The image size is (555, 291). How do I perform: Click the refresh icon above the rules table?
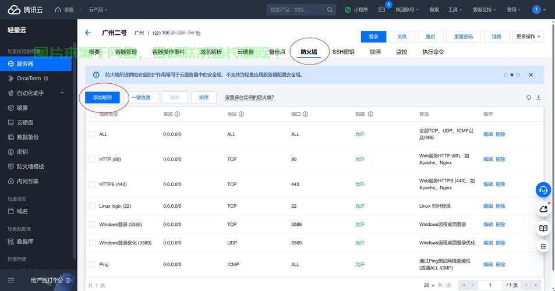[528, 98]
